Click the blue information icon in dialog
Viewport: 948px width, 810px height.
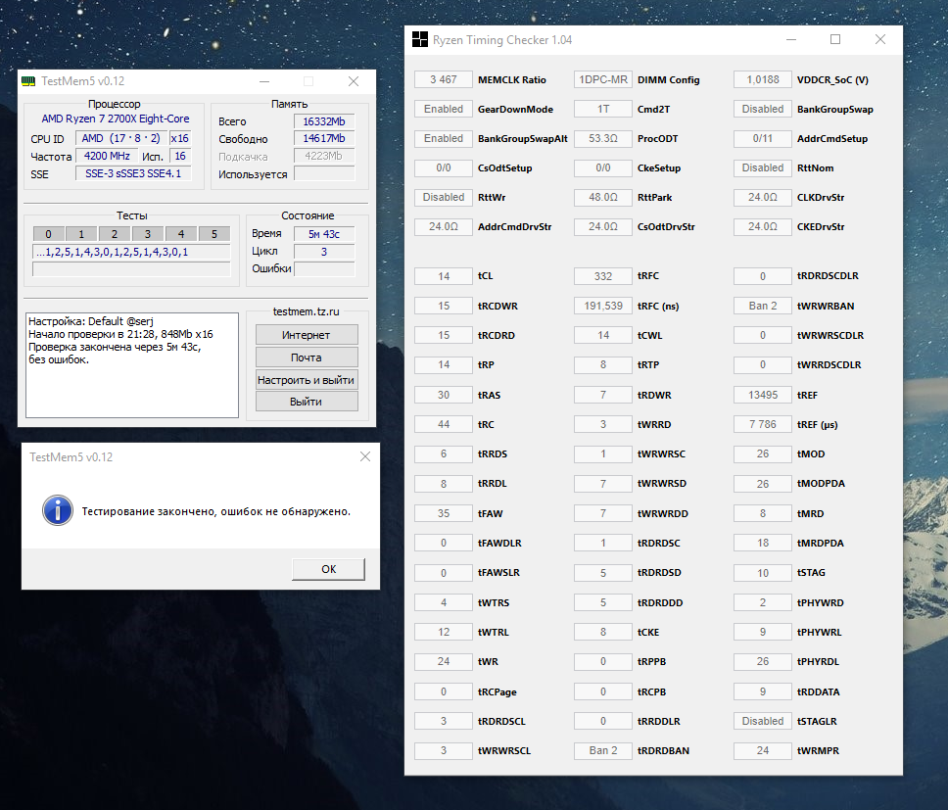click(58, 511)
